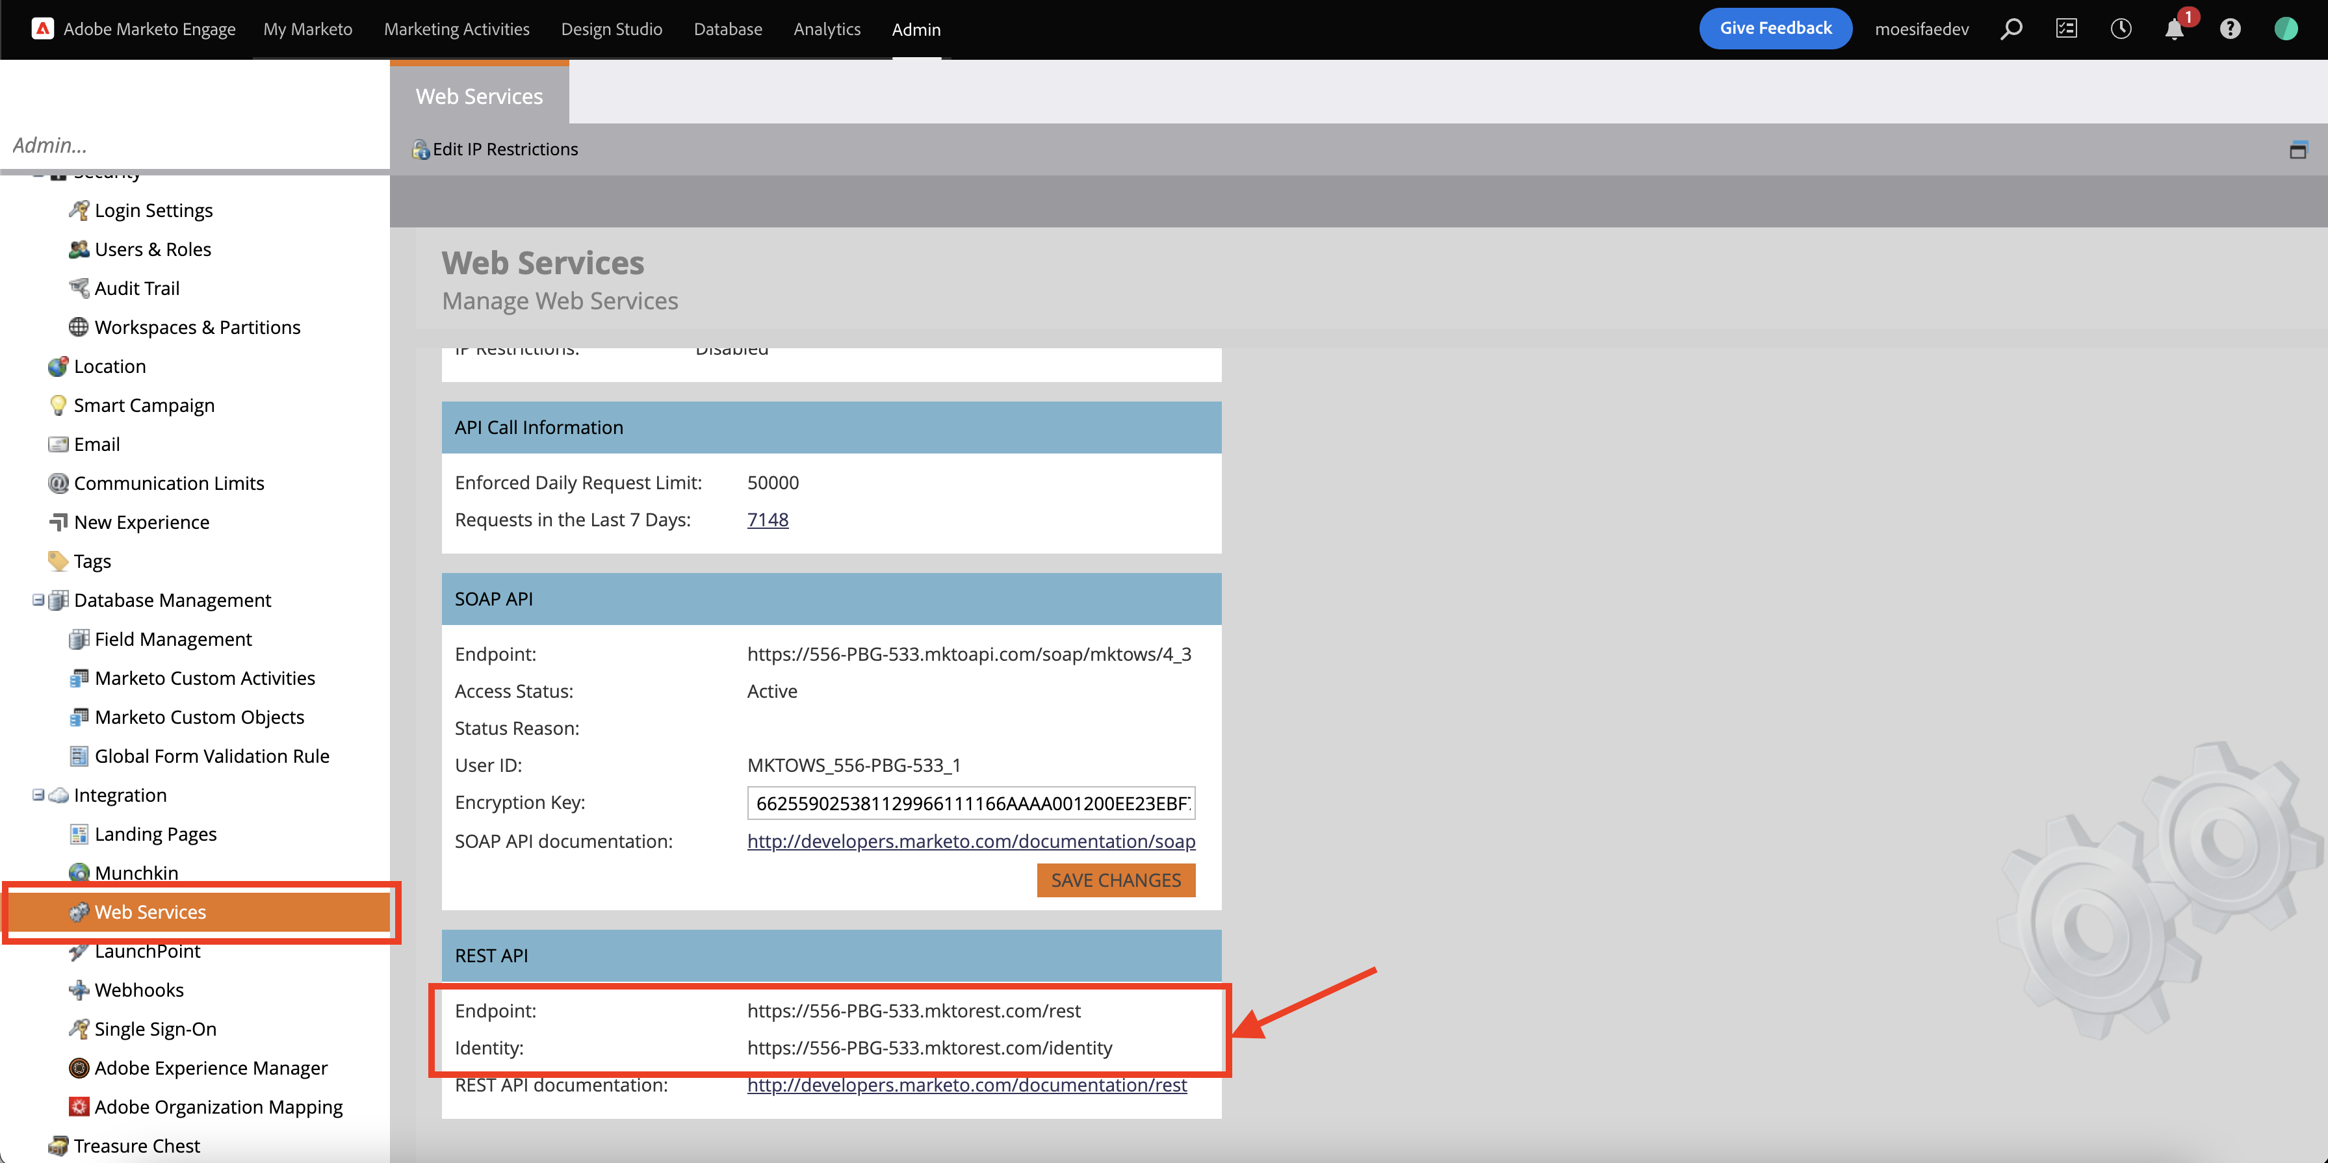Collapse the Integration tree node

click(38, 795)
